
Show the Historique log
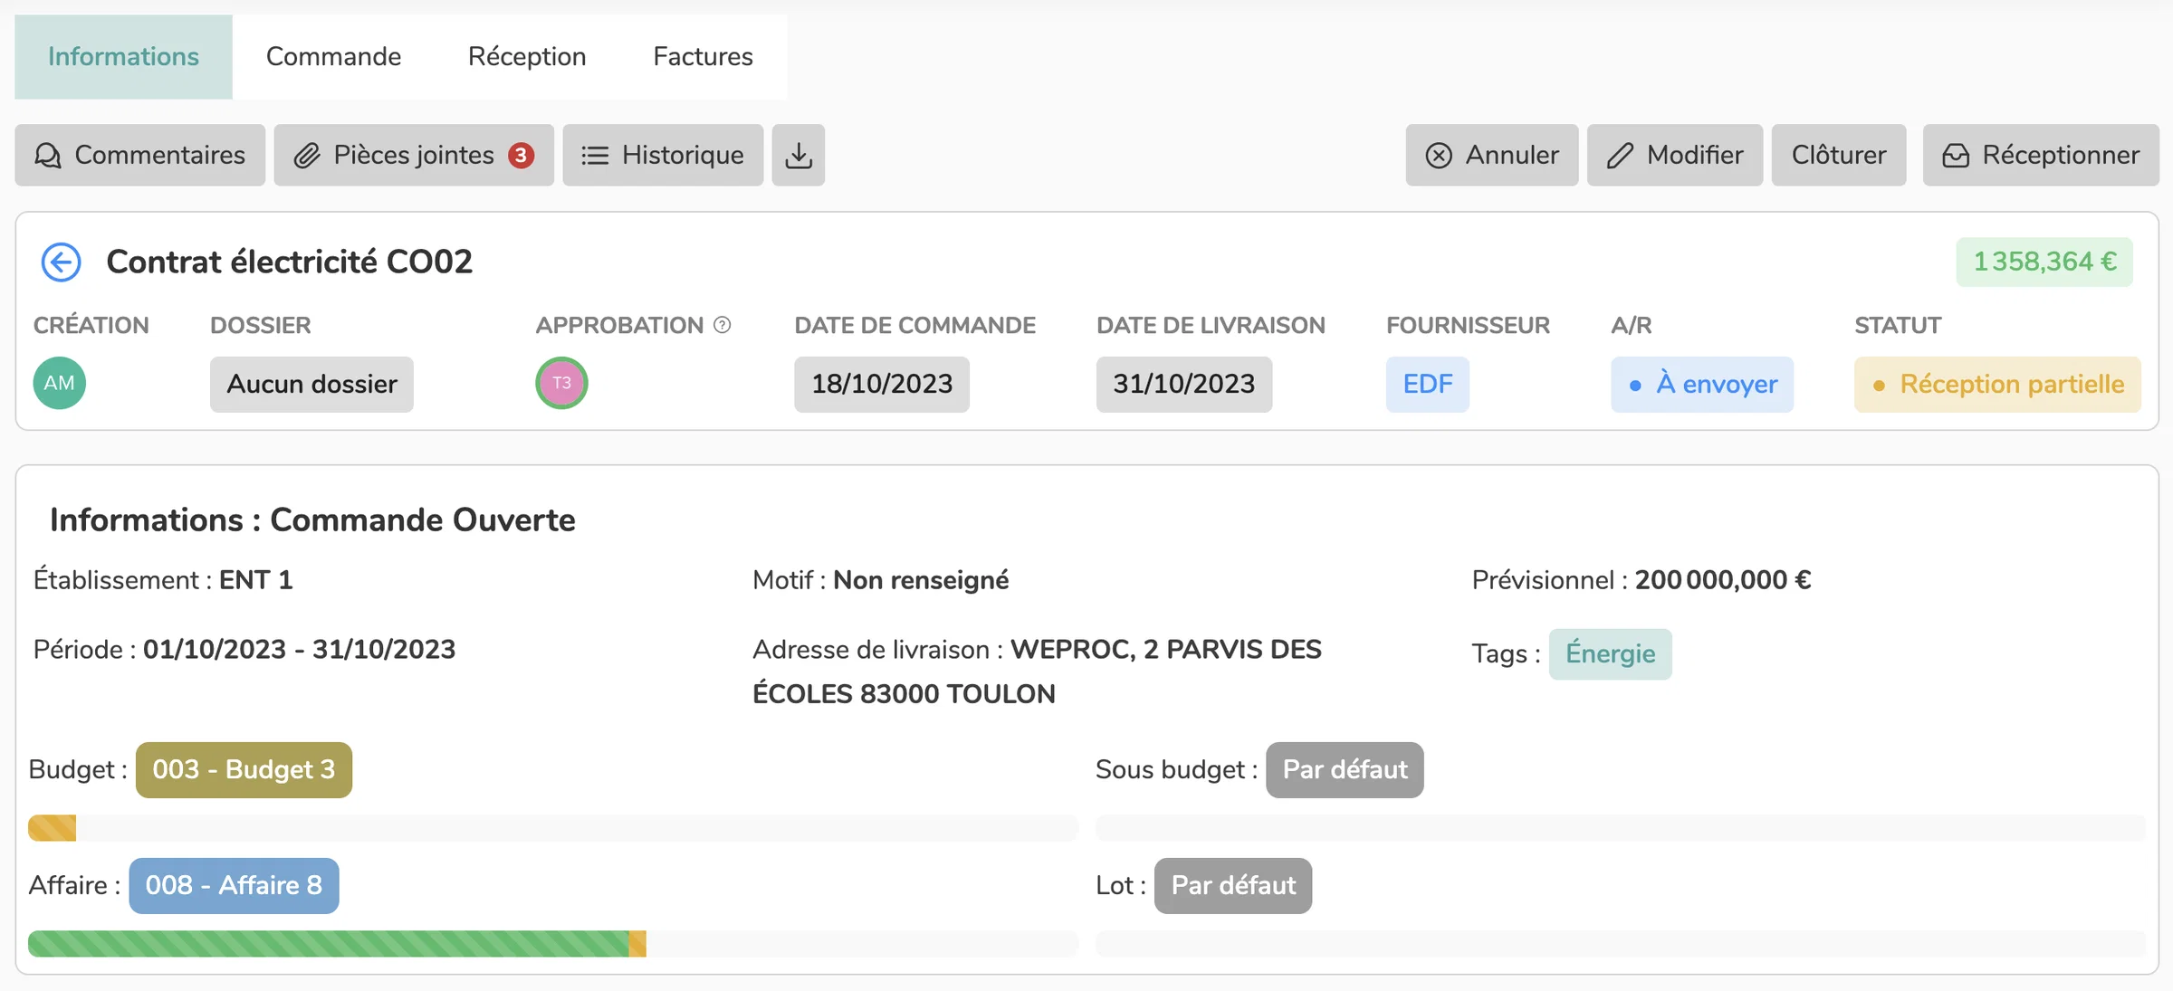(x=663, y=155)
